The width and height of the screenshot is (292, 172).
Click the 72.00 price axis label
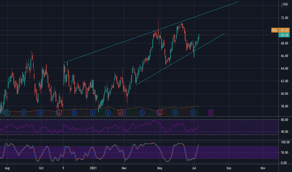(x=284, y=18)
